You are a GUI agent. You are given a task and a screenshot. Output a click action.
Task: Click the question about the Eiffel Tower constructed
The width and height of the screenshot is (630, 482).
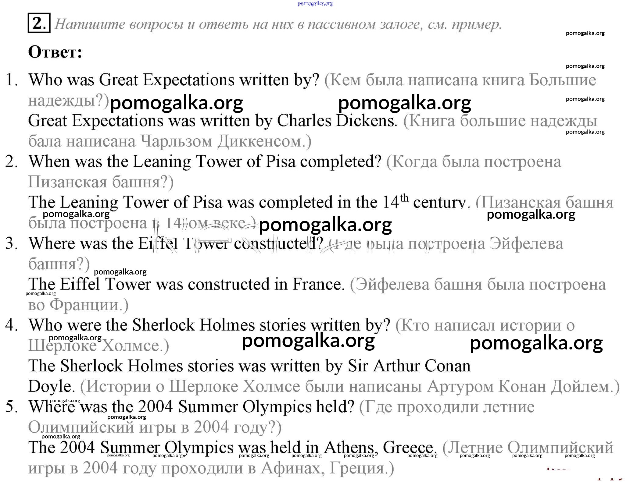pyautogui.click(x=176, y=243)
